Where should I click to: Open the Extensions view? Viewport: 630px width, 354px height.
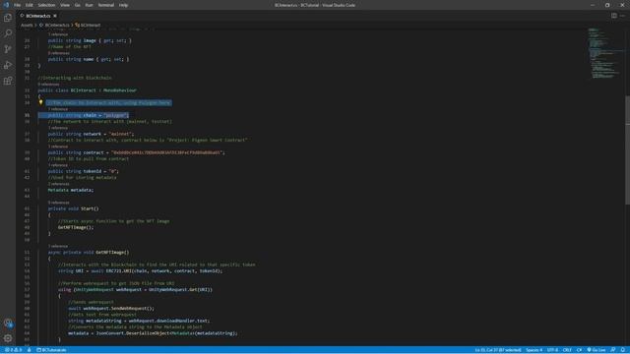8,81
